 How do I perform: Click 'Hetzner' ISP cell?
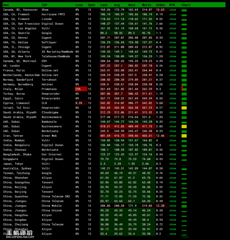(48, 84)
